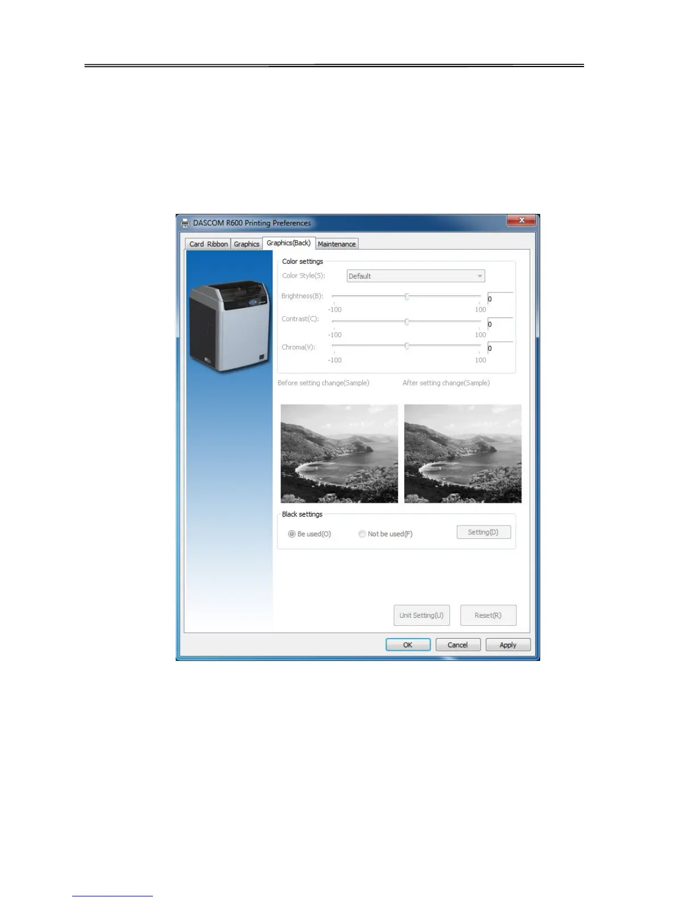
Task: Click the Brightness slider handle
Action: (407, 296)
